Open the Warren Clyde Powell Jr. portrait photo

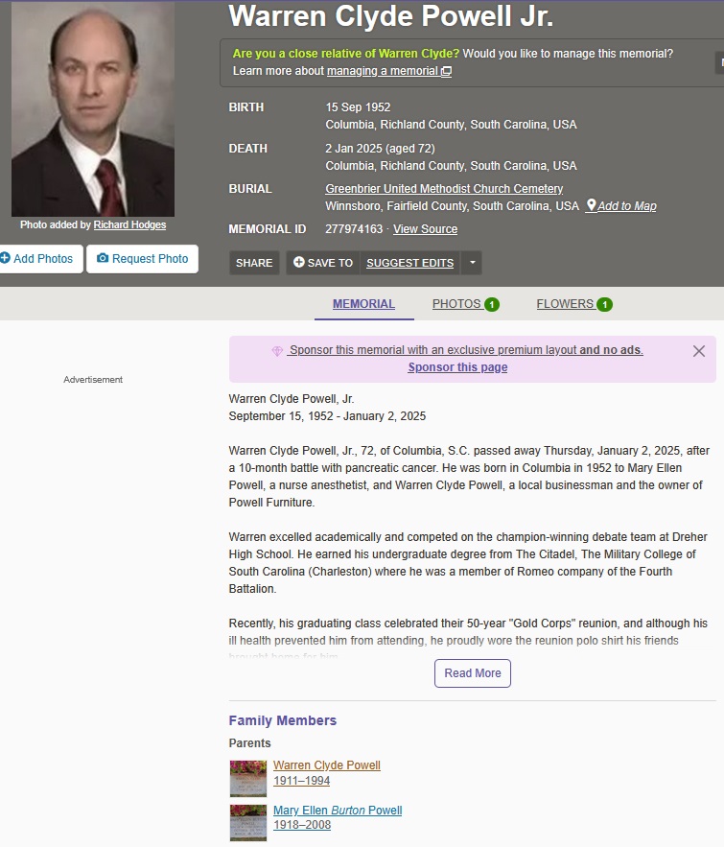[x=93, y=109]
